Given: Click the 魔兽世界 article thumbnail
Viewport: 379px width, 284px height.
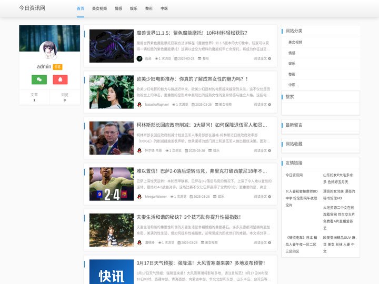Looking at the screenshot, I should [x=112, y=46].
